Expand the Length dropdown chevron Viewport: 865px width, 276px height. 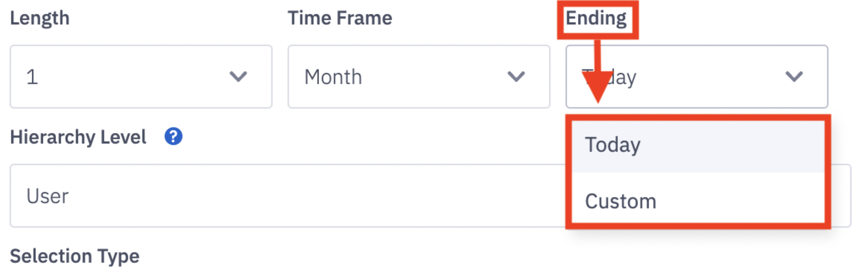click(x=238, y=77)
